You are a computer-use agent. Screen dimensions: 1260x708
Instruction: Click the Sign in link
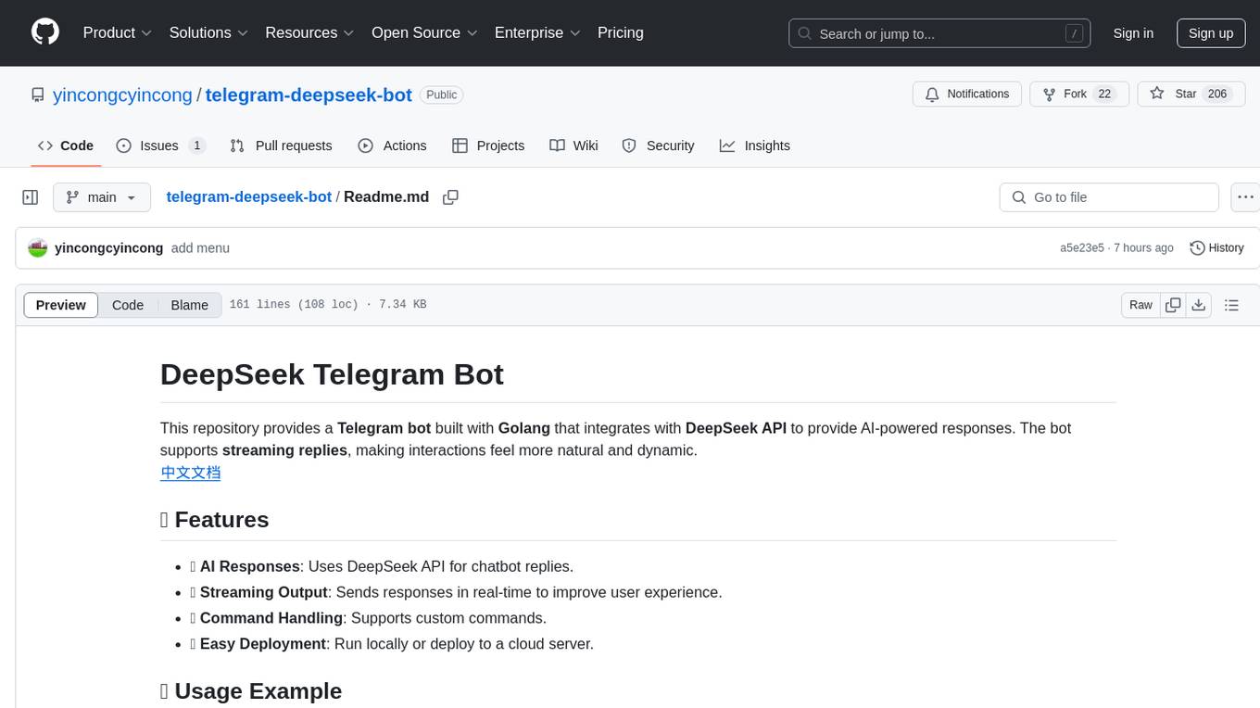click(1133, 33)
